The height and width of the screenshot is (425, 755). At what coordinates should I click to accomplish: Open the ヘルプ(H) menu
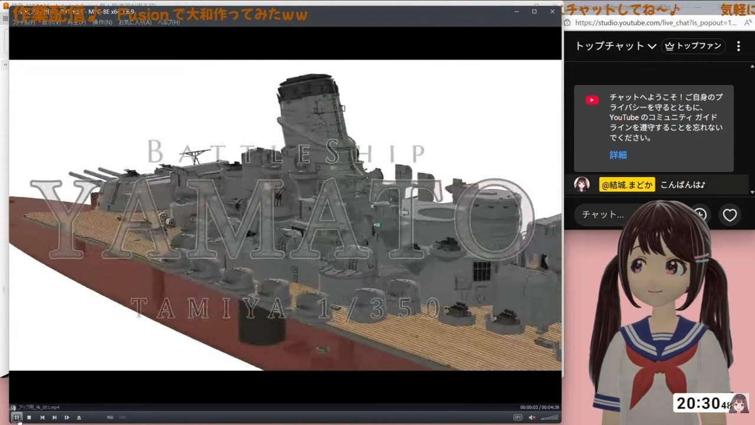(169, 22)
